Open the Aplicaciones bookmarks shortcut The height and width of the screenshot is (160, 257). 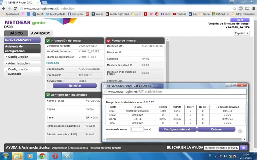click(x=10, y=14)
